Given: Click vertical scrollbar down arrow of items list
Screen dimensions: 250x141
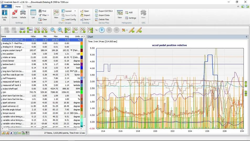Looking at the screenshot, I should point(84,126).
